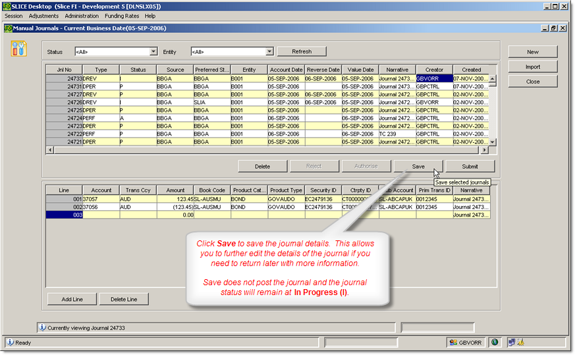Click the info icon next to Ready
575x355 pixels.
(x=11, y=342)
